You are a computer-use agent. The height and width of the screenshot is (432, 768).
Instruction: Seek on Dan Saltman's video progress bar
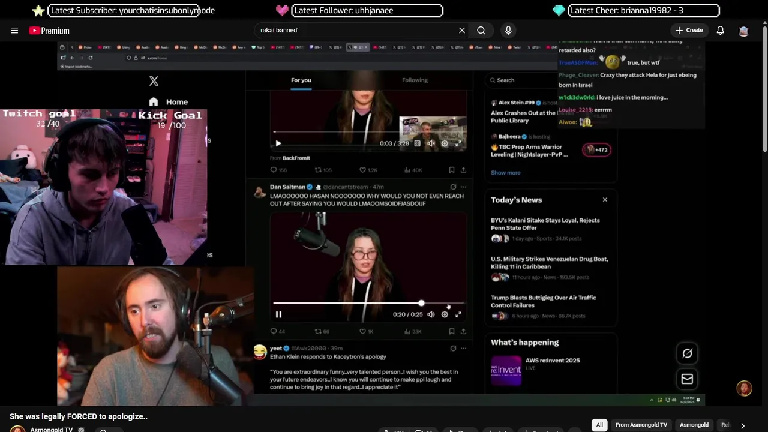[368, 304]
